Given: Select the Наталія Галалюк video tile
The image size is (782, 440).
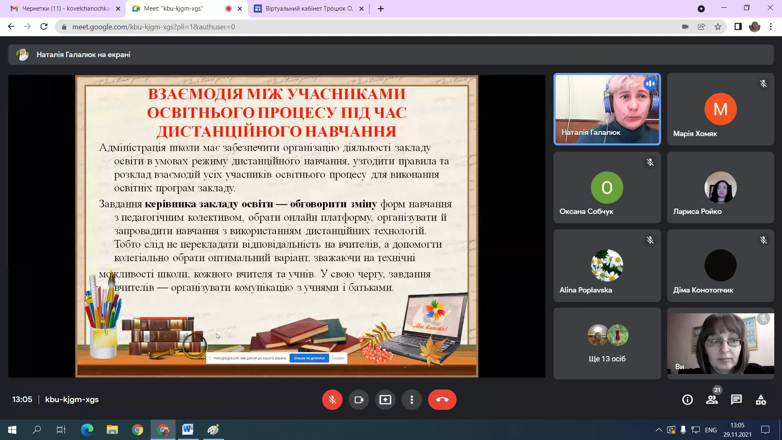Looking at the screenshot, I should click(607, 109).
